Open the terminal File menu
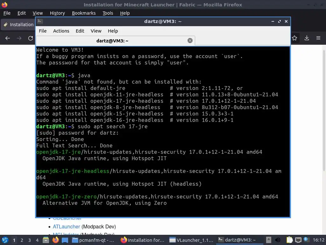Image resolution: width=326 pixels, height=245 pixels. (43, 31)
